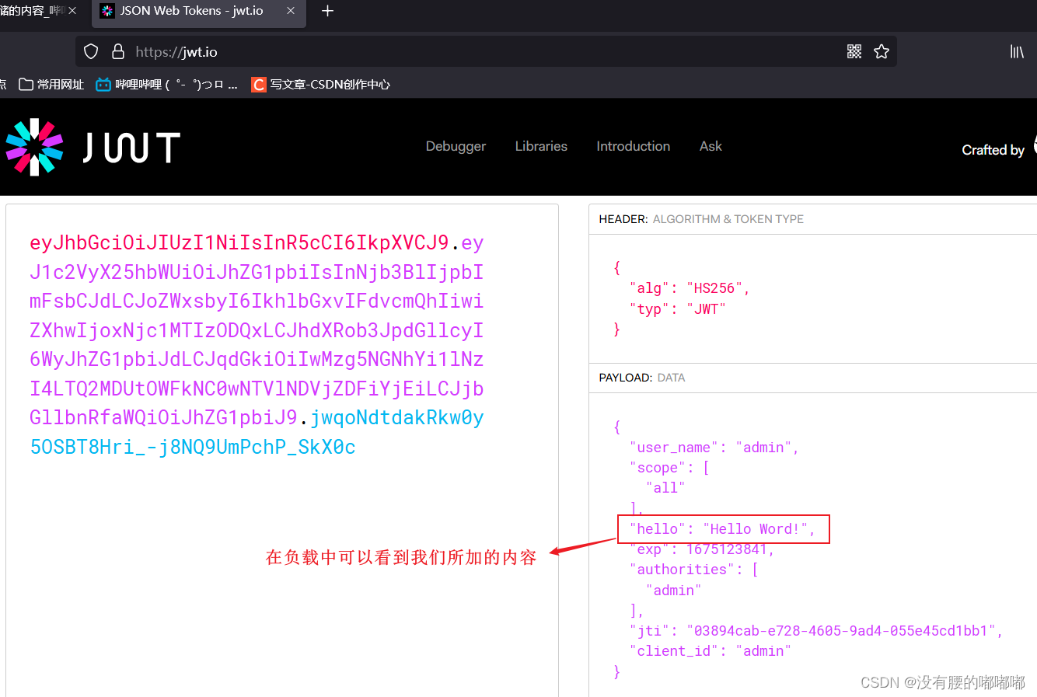Click the encoded token header segment eyJhbGci
The height and width of the screenshot is (697, 1037).
click(239, 243)
